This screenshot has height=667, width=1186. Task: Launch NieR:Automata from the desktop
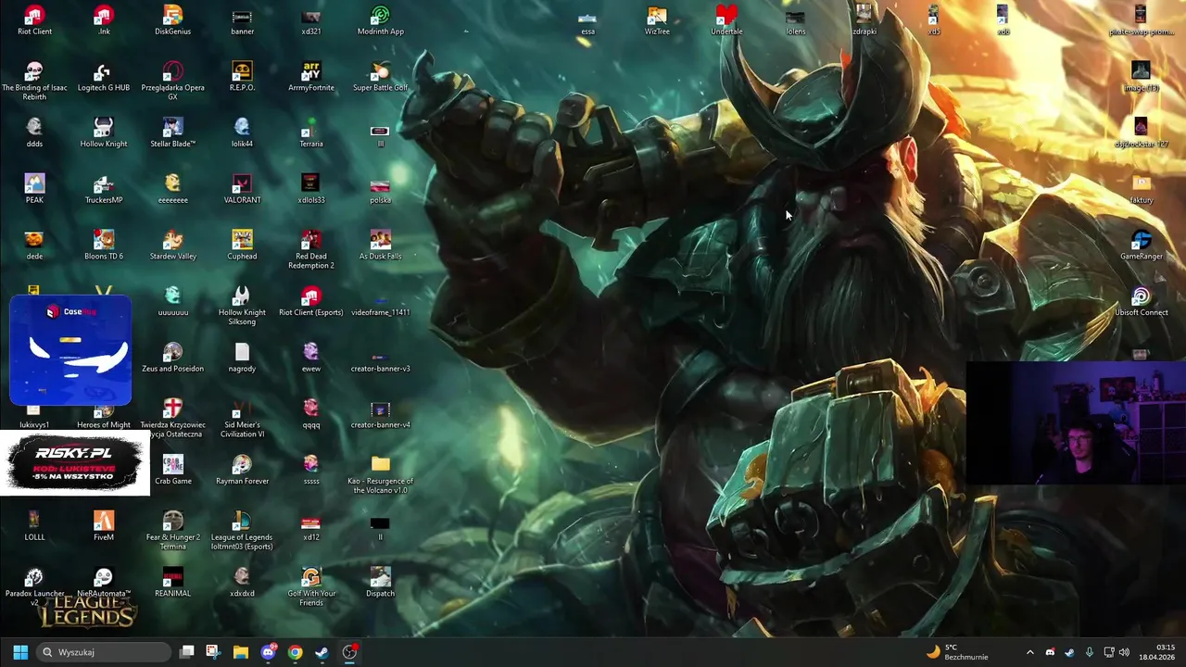coord(104,583)
